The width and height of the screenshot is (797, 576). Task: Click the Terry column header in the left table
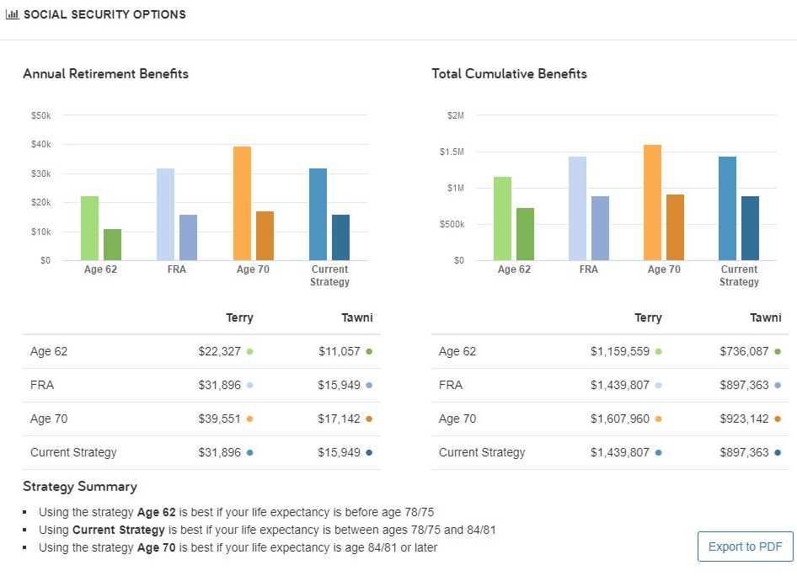click(239, 317)
